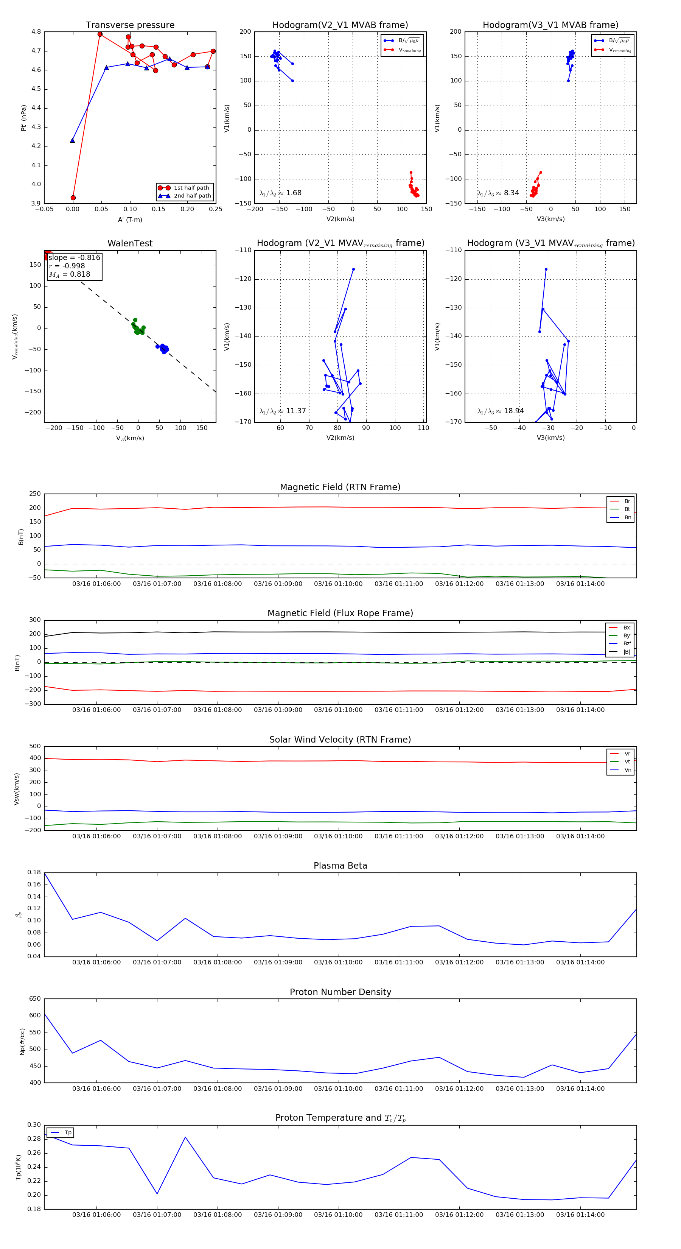Select the "Bz'" legend entry
681x1249 pixels.
click(620, 643)
